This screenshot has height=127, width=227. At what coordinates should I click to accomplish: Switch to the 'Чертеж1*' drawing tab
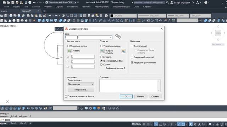(x=26, y=11)
